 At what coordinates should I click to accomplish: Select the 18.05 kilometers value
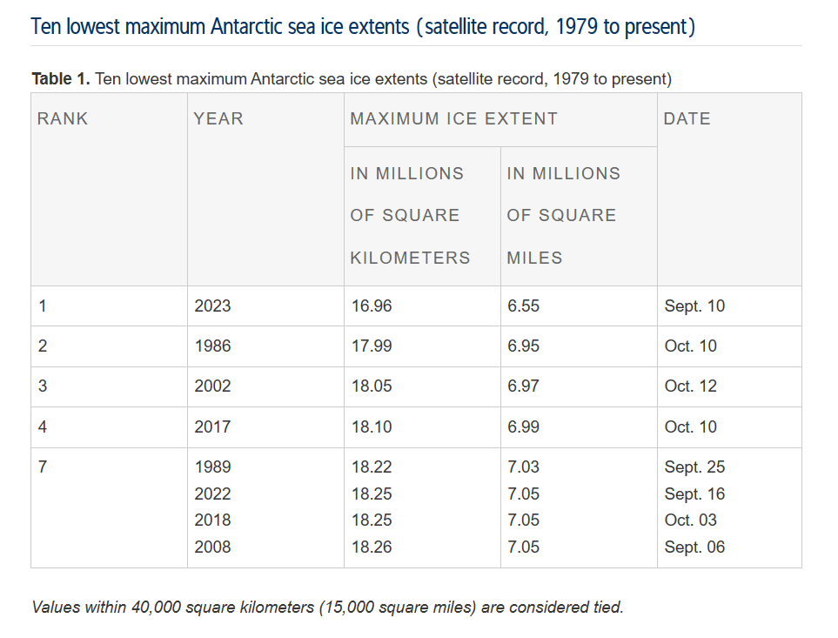click(x=372, y=386)
